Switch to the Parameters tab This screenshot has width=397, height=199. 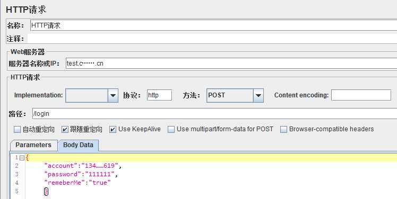[x=33, y=145]
